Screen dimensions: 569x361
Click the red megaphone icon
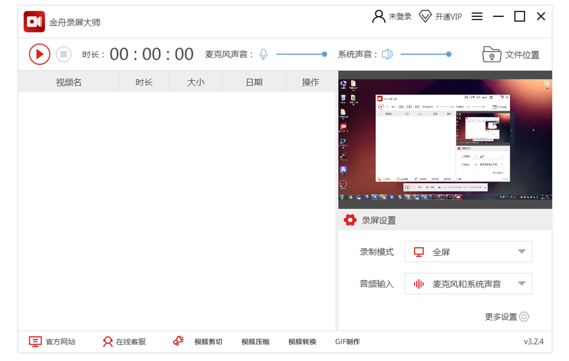178,341
